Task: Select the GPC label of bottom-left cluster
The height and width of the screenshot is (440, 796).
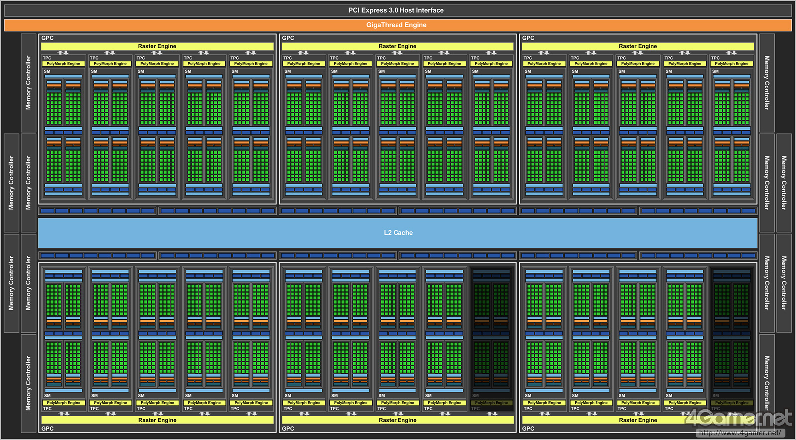Action: (48, 428)
